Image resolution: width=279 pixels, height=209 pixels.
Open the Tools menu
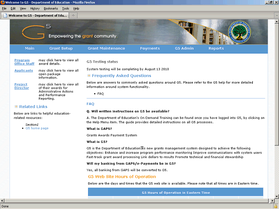pos(65,9)
